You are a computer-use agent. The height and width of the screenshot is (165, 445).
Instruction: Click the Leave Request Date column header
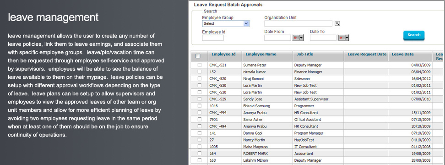click(x=367, y=54)
